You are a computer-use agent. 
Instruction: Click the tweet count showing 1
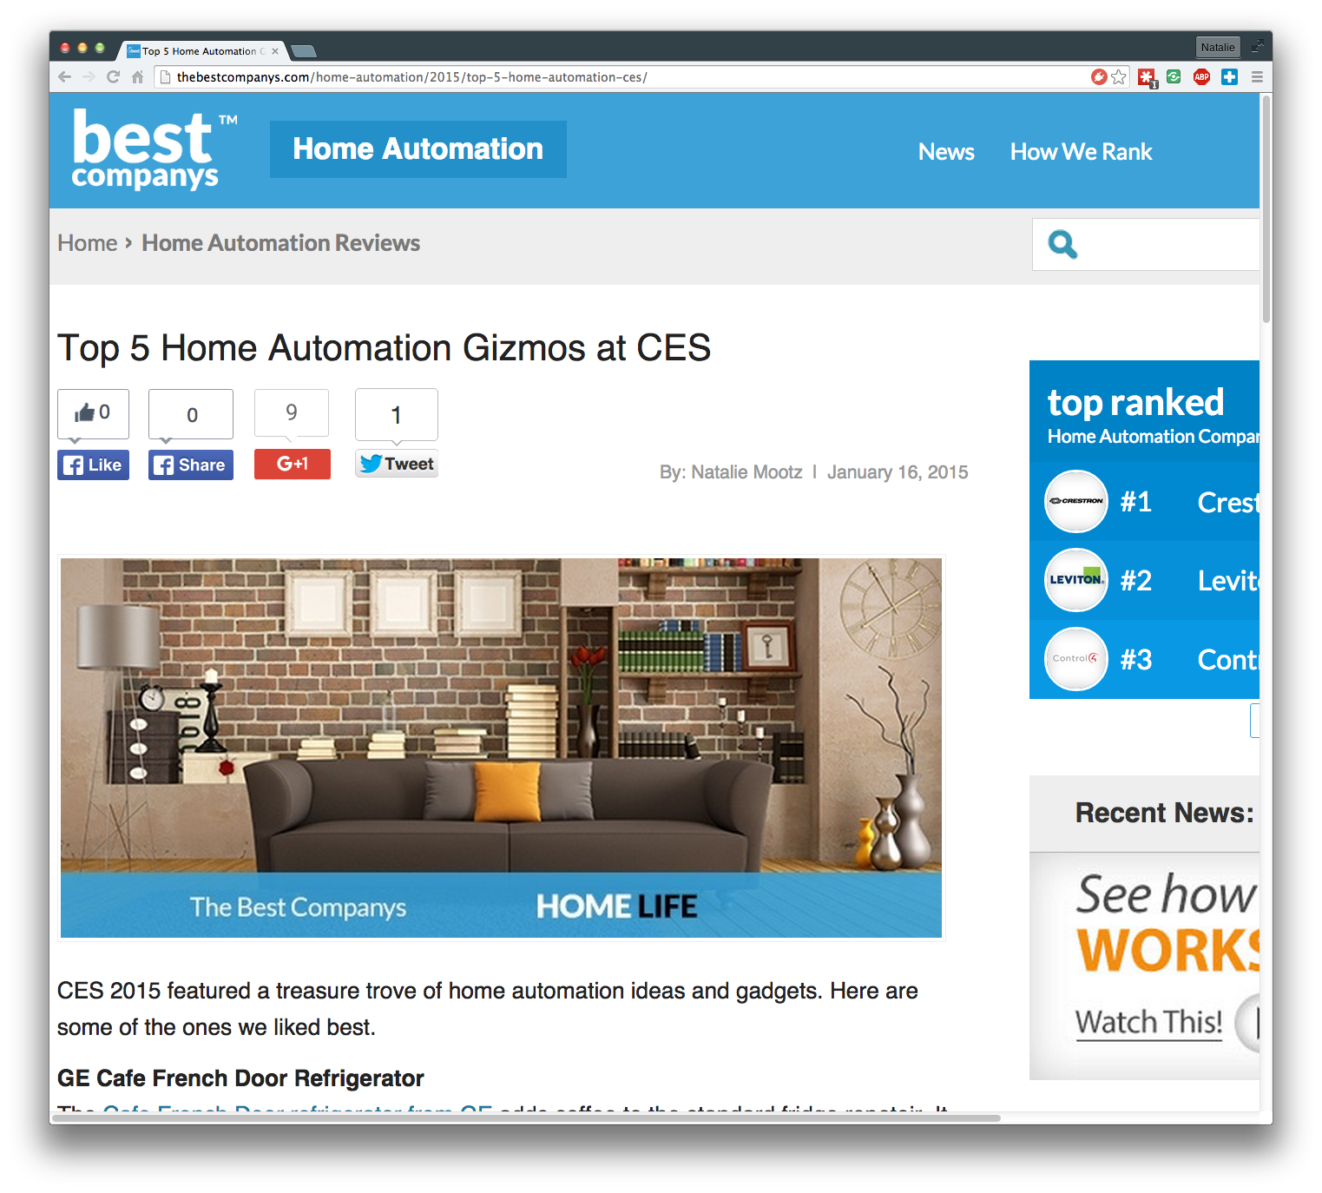click(397, 414)
